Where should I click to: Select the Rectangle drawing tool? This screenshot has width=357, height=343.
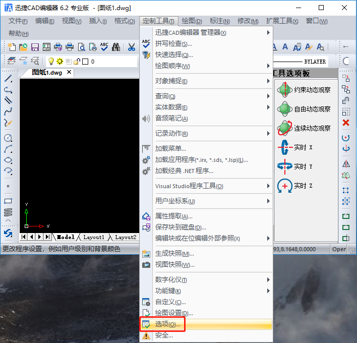tap(8, 201)
